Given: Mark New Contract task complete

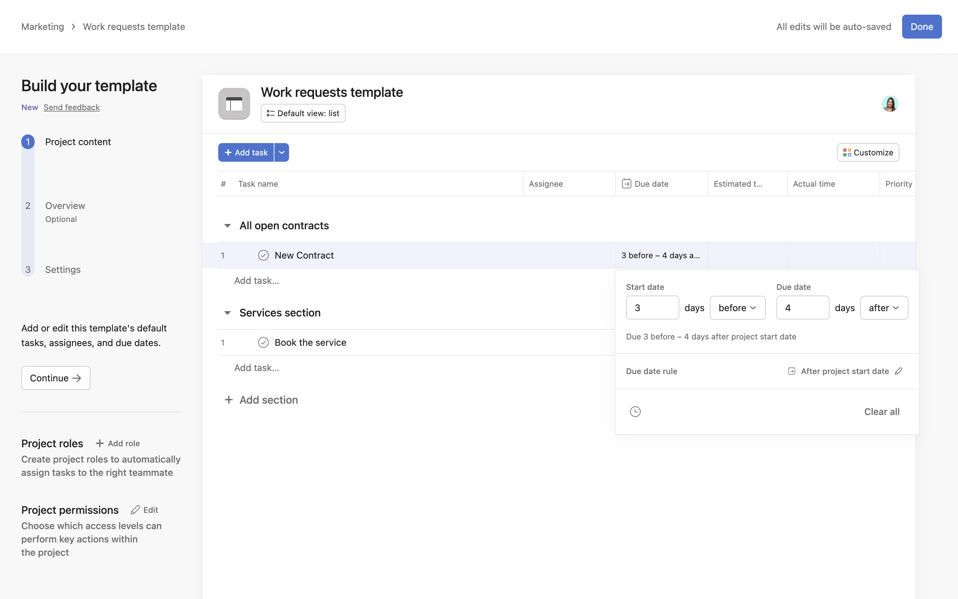Looking at the screenshot, I should point(263,256).
